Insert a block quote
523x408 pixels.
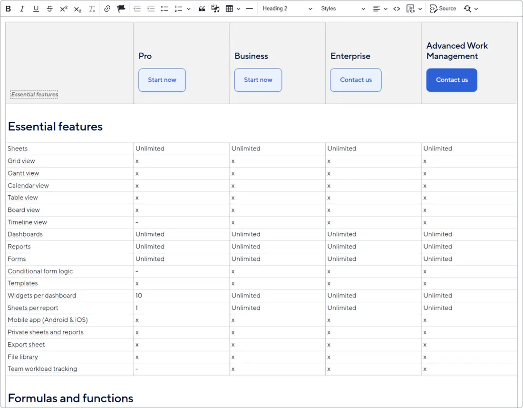[201, 8]
